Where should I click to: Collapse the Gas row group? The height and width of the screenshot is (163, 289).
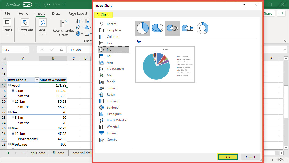(x=9, y=112)
